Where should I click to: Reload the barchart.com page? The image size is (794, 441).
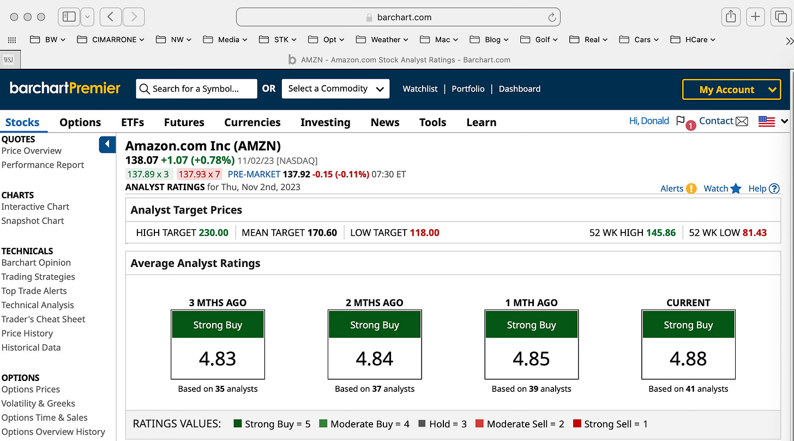click(552, 17)
